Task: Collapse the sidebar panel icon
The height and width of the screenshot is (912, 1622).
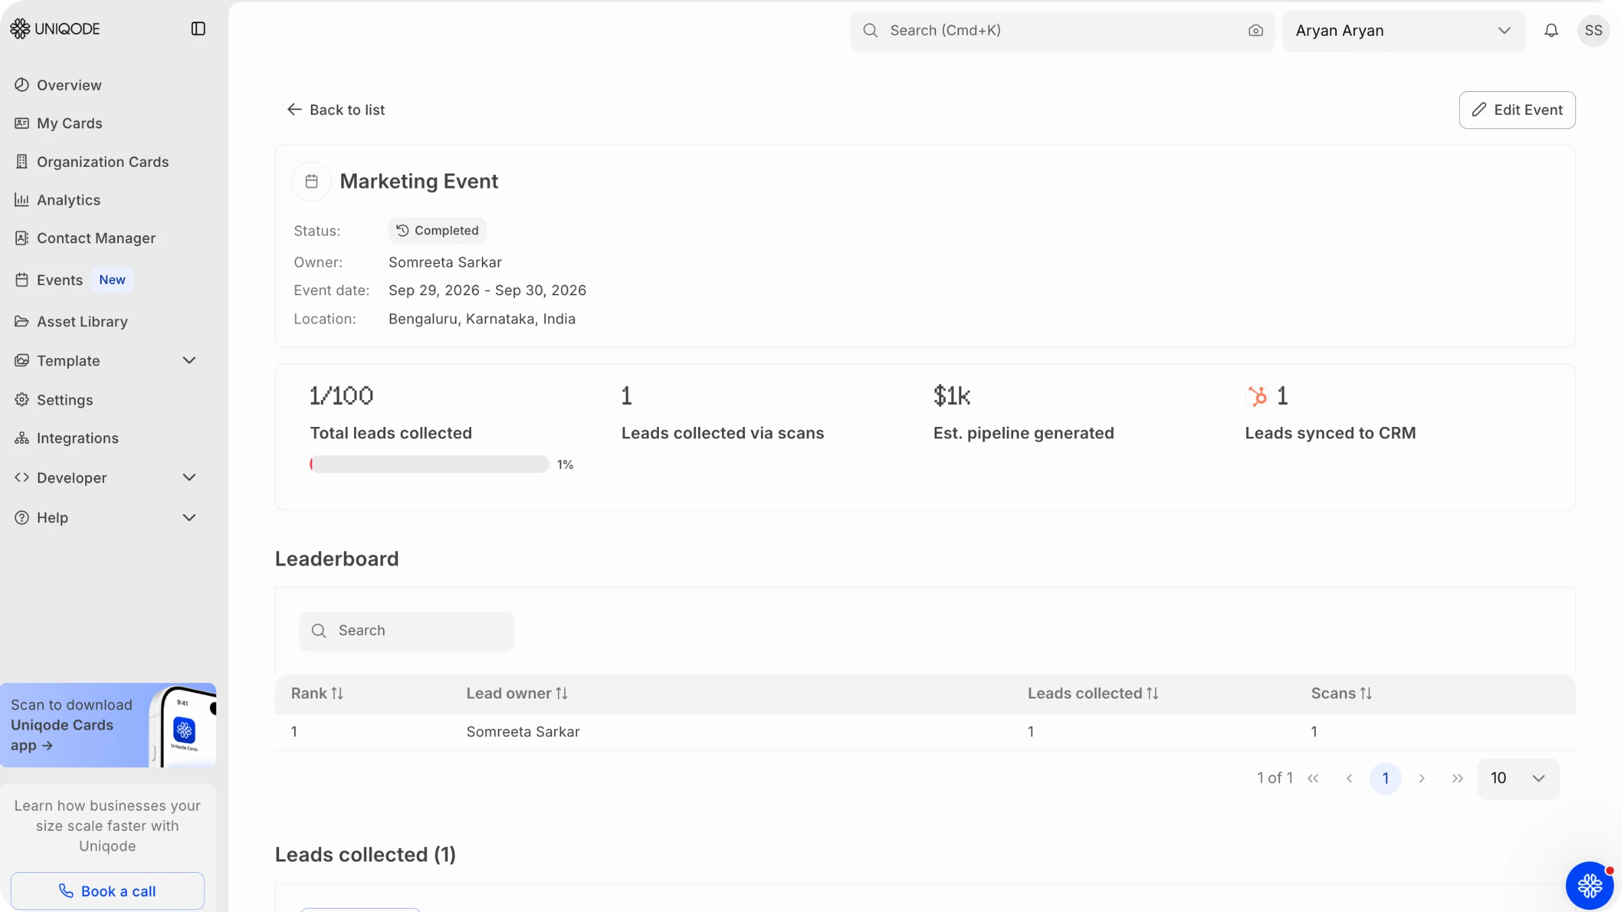Action: (198, 28)
